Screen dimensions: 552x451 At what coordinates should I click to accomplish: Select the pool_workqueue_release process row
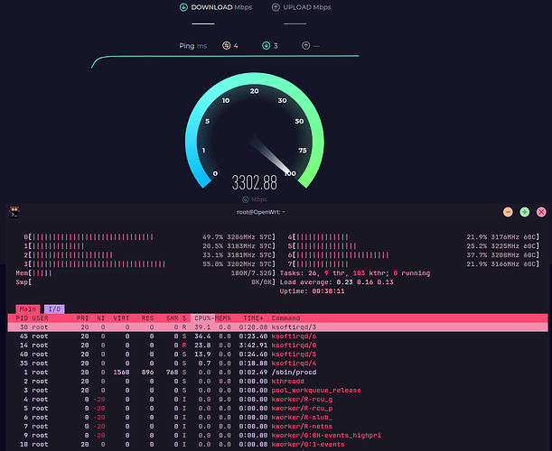tap(277, 391)
